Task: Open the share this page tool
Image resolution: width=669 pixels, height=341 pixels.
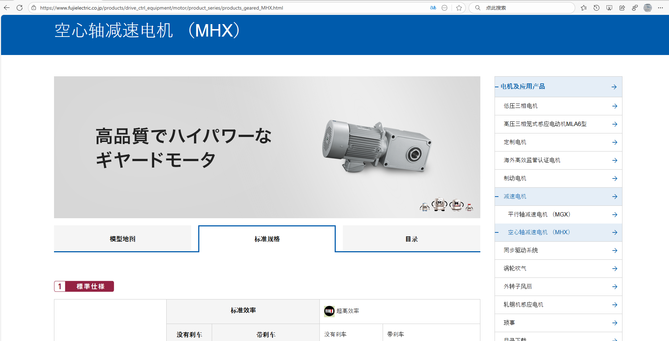Action: click(x=622, y=7)
